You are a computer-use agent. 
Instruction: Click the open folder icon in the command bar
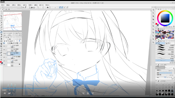[x=32, y=8]
